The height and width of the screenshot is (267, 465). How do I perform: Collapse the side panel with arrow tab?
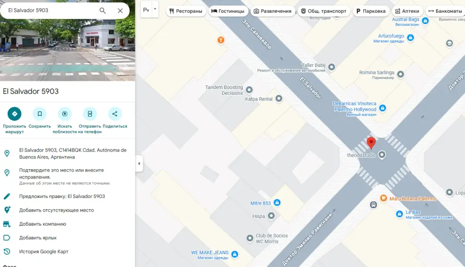(139, 163)
